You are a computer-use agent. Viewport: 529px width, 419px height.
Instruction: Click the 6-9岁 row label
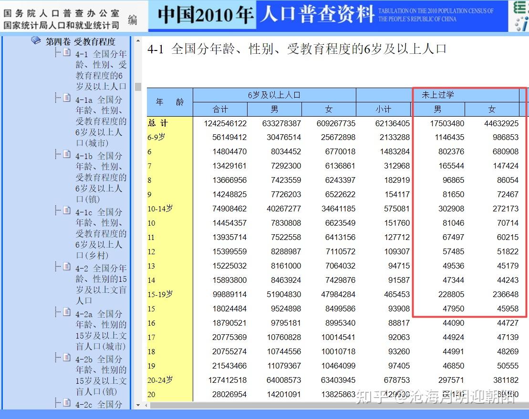click(156, 137)
